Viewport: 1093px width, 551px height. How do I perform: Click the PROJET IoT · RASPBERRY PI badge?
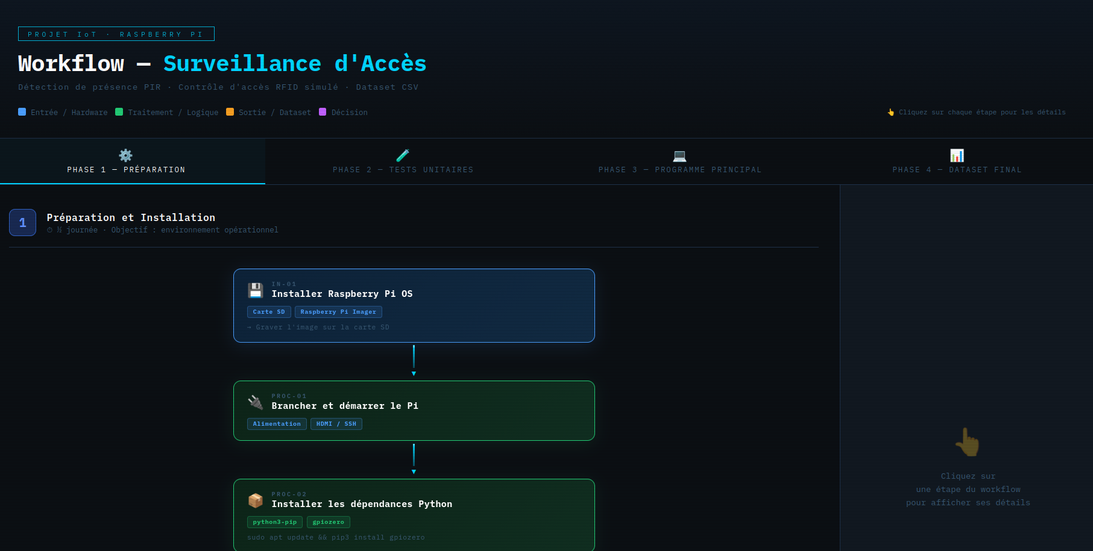[116, 34]
